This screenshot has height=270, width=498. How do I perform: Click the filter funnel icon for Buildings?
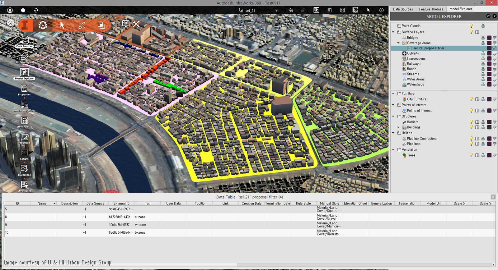494,127
